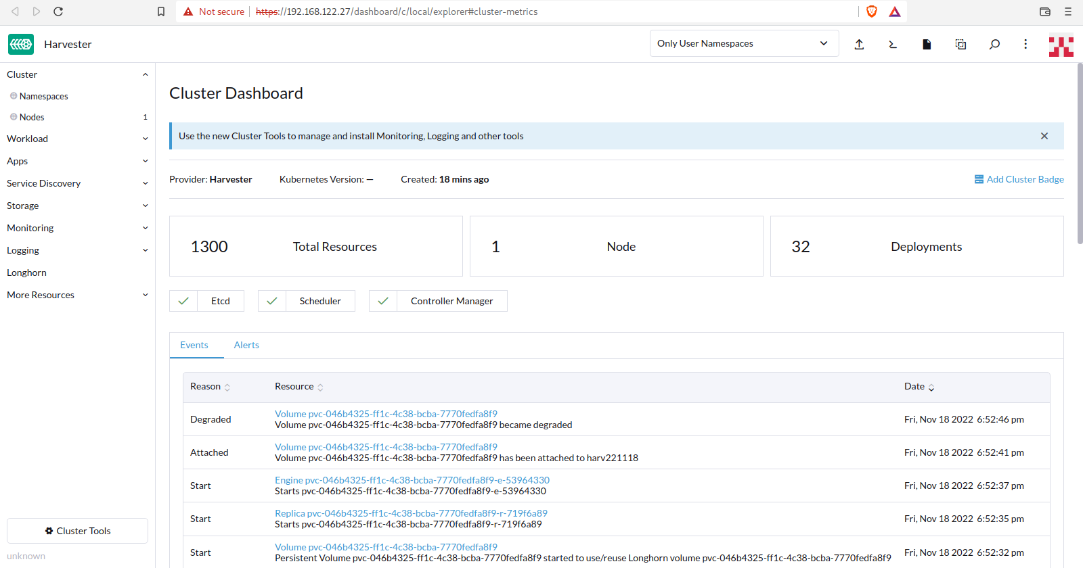Open the Total Resources card
1083x568 pixels.
(316, 246)
